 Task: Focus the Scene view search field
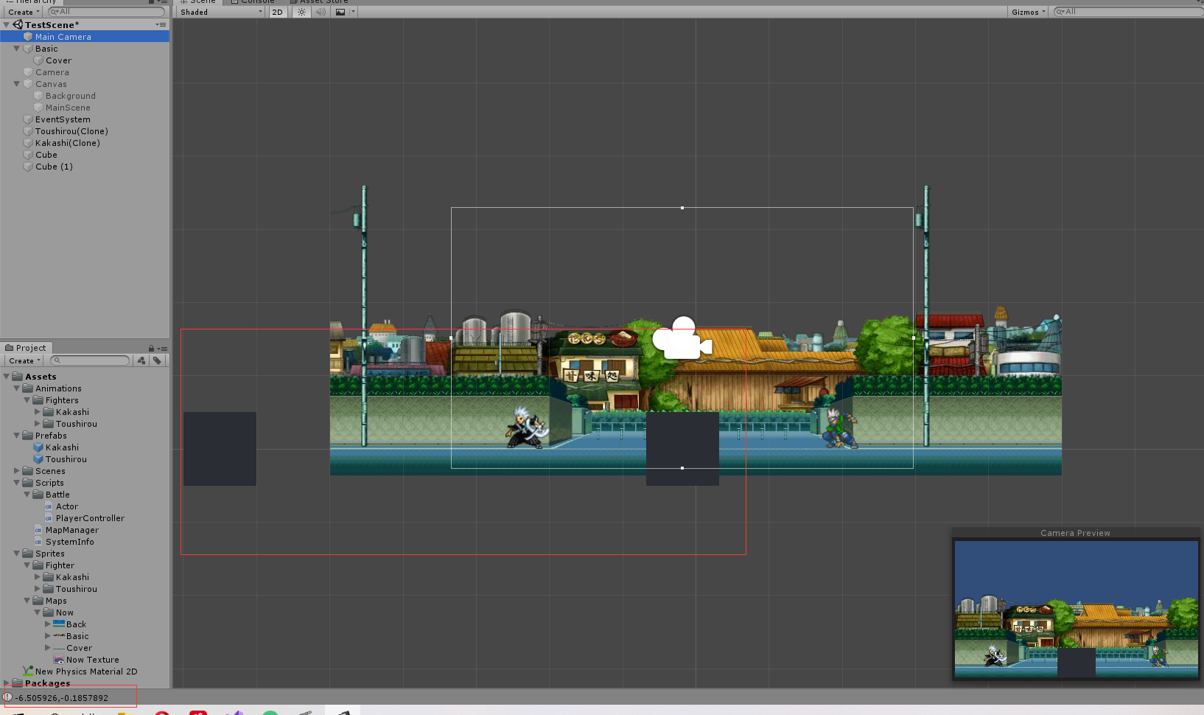click(x=1127, y=12)
